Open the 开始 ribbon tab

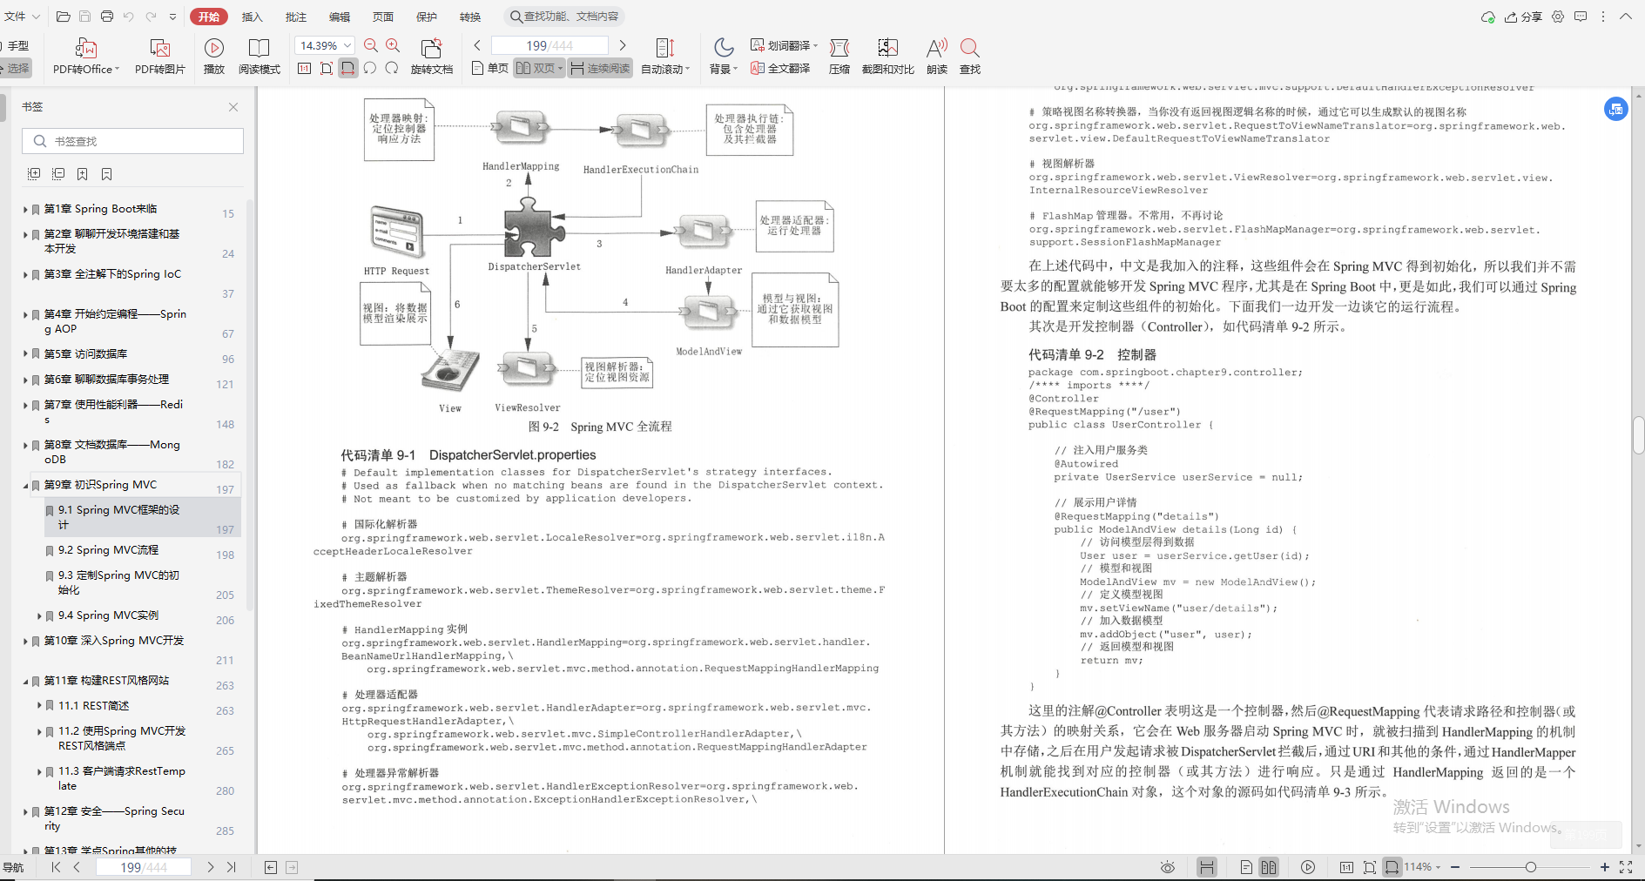209,17
